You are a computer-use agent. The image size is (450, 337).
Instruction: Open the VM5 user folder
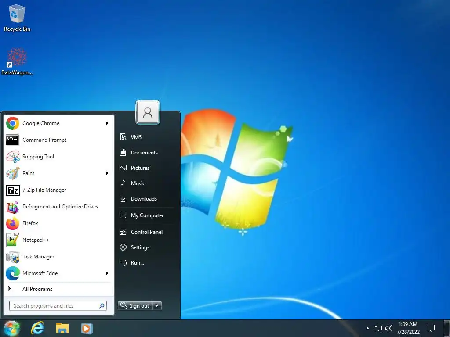[147, 137]
